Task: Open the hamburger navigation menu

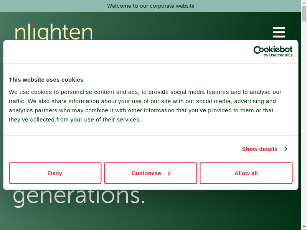Action: 279,32
